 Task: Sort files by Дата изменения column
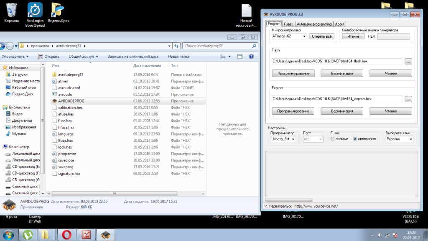147,66
